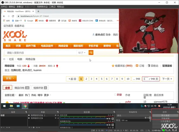
Task: Click the 请输入搜索内容 search field
Action: tap(41, 53)
